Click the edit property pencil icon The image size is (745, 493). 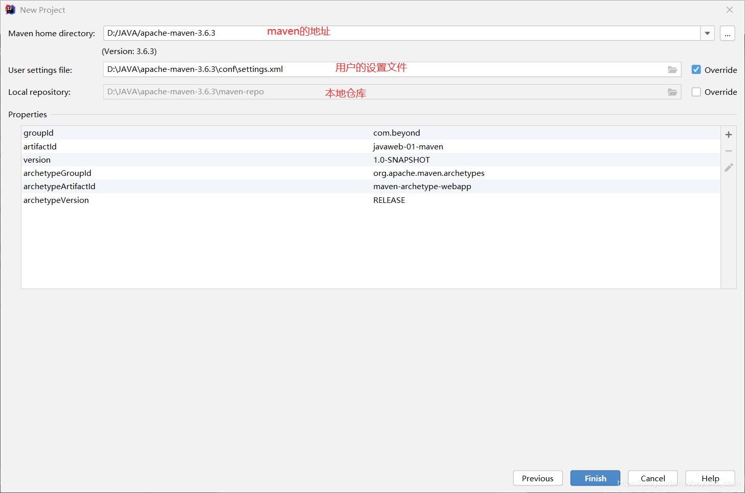[729, 167]
